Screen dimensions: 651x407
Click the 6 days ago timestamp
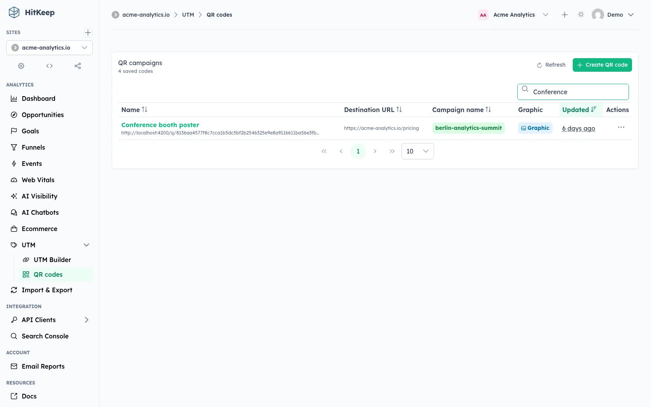tap(579, 128)
